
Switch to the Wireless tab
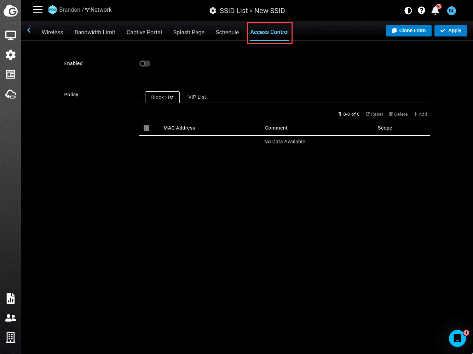coord(52,32)
